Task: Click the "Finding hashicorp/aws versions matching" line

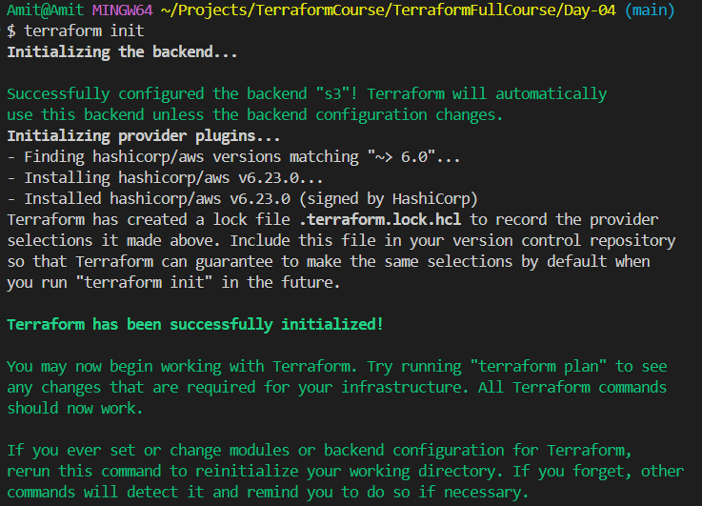Action: [x=233, y=157]
